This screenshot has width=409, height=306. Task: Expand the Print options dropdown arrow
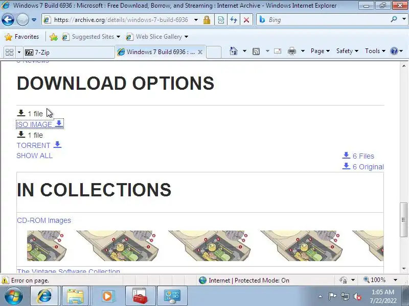(303, 51)
